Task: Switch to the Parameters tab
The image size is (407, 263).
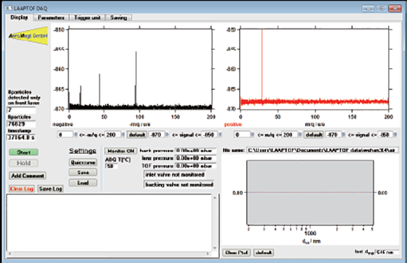Action: (x=51, y=17)
